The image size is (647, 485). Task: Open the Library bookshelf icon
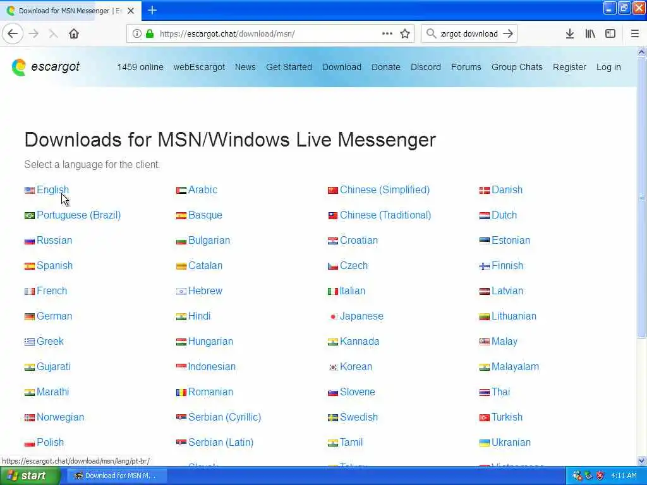(590, 34)
